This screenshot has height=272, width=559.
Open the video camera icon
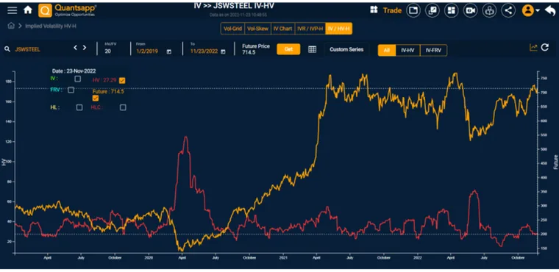[x=470, y=10]
